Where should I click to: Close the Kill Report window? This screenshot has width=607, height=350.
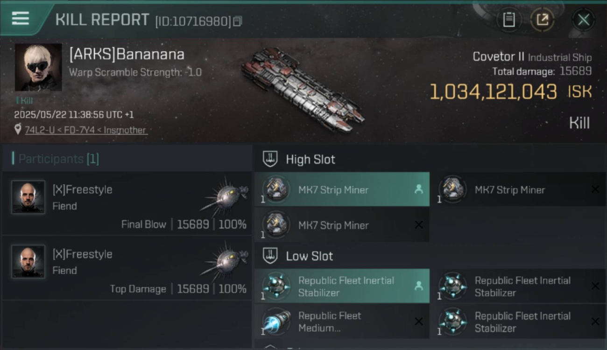pos(583,20)
